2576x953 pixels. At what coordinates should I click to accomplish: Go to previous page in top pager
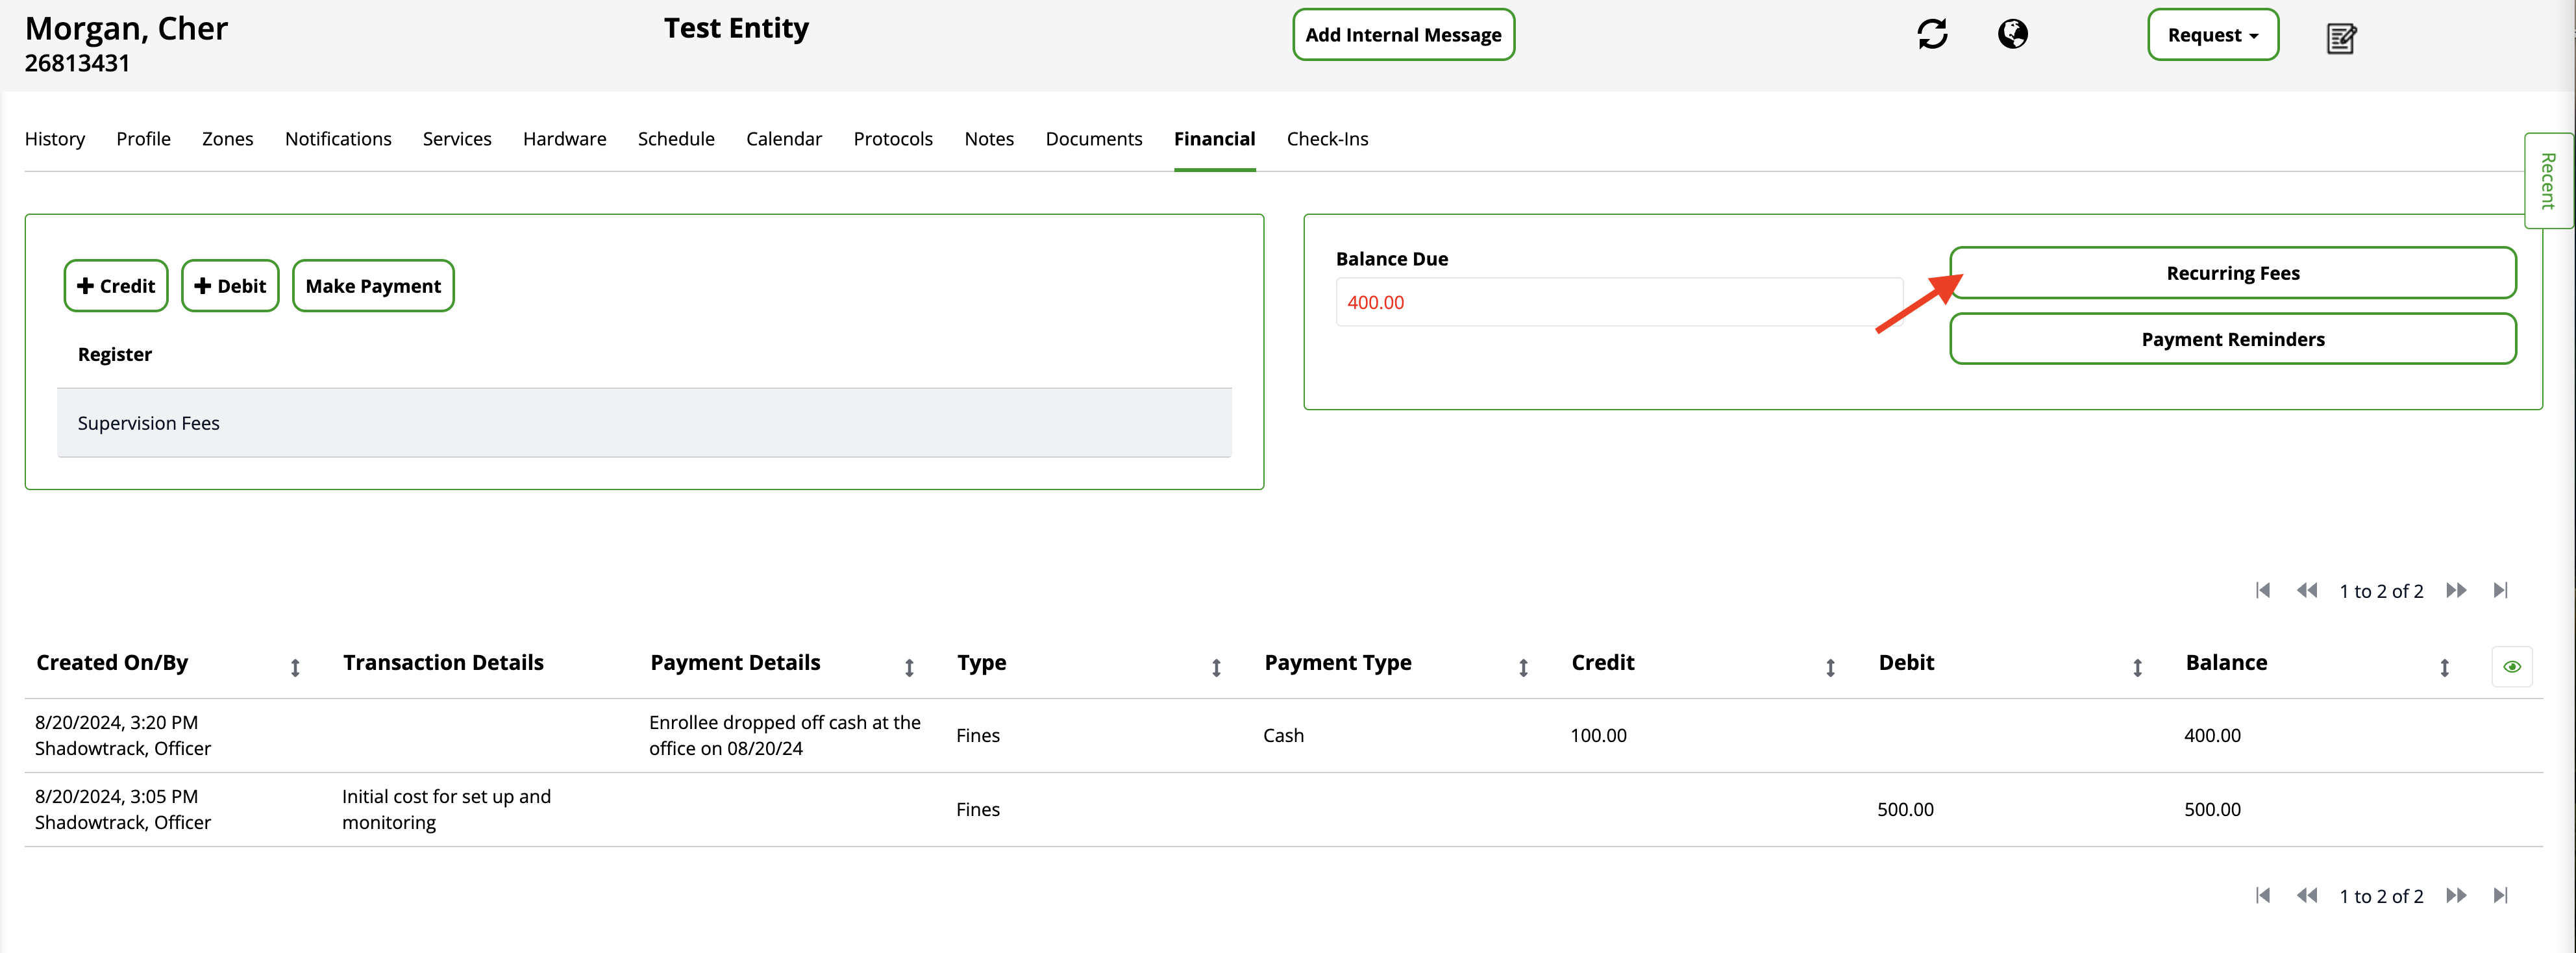click(x=2307, y=590)
